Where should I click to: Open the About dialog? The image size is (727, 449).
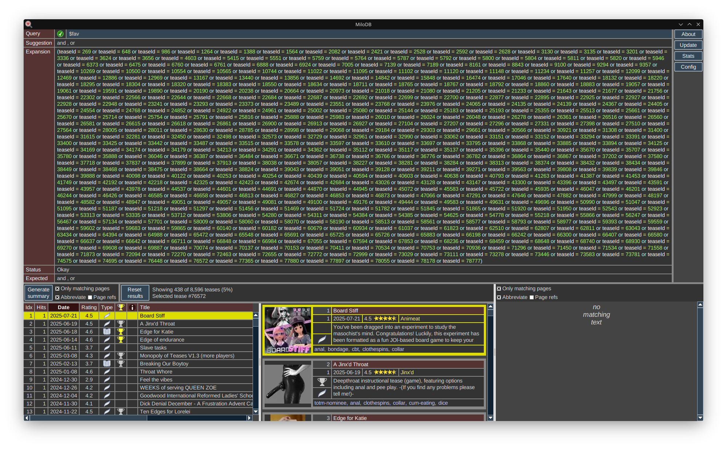688,34
